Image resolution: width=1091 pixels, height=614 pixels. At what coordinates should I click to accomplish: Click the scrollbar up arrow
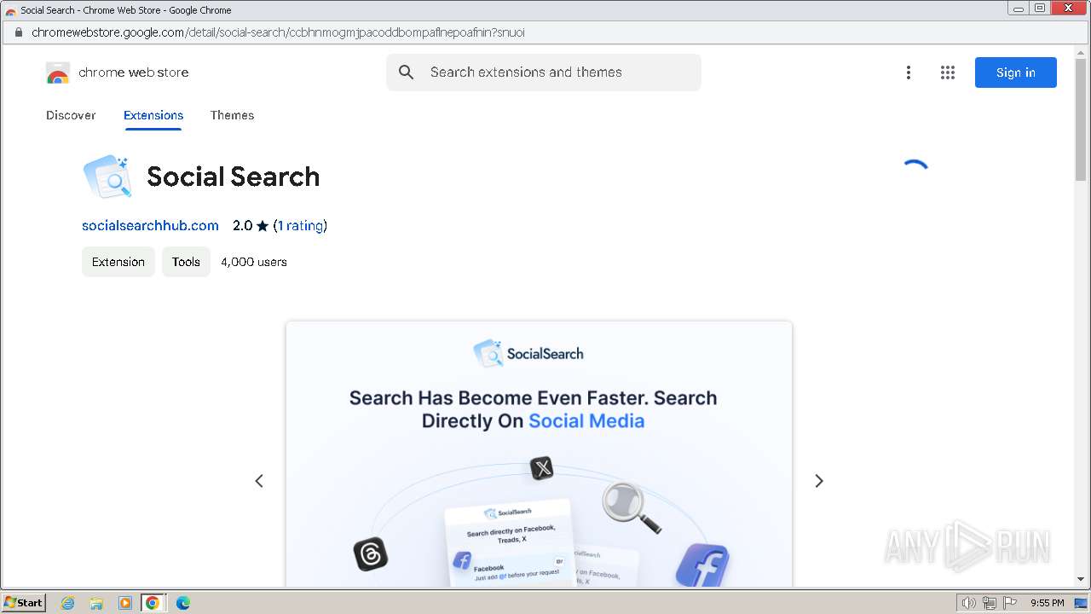(1081, 51)
